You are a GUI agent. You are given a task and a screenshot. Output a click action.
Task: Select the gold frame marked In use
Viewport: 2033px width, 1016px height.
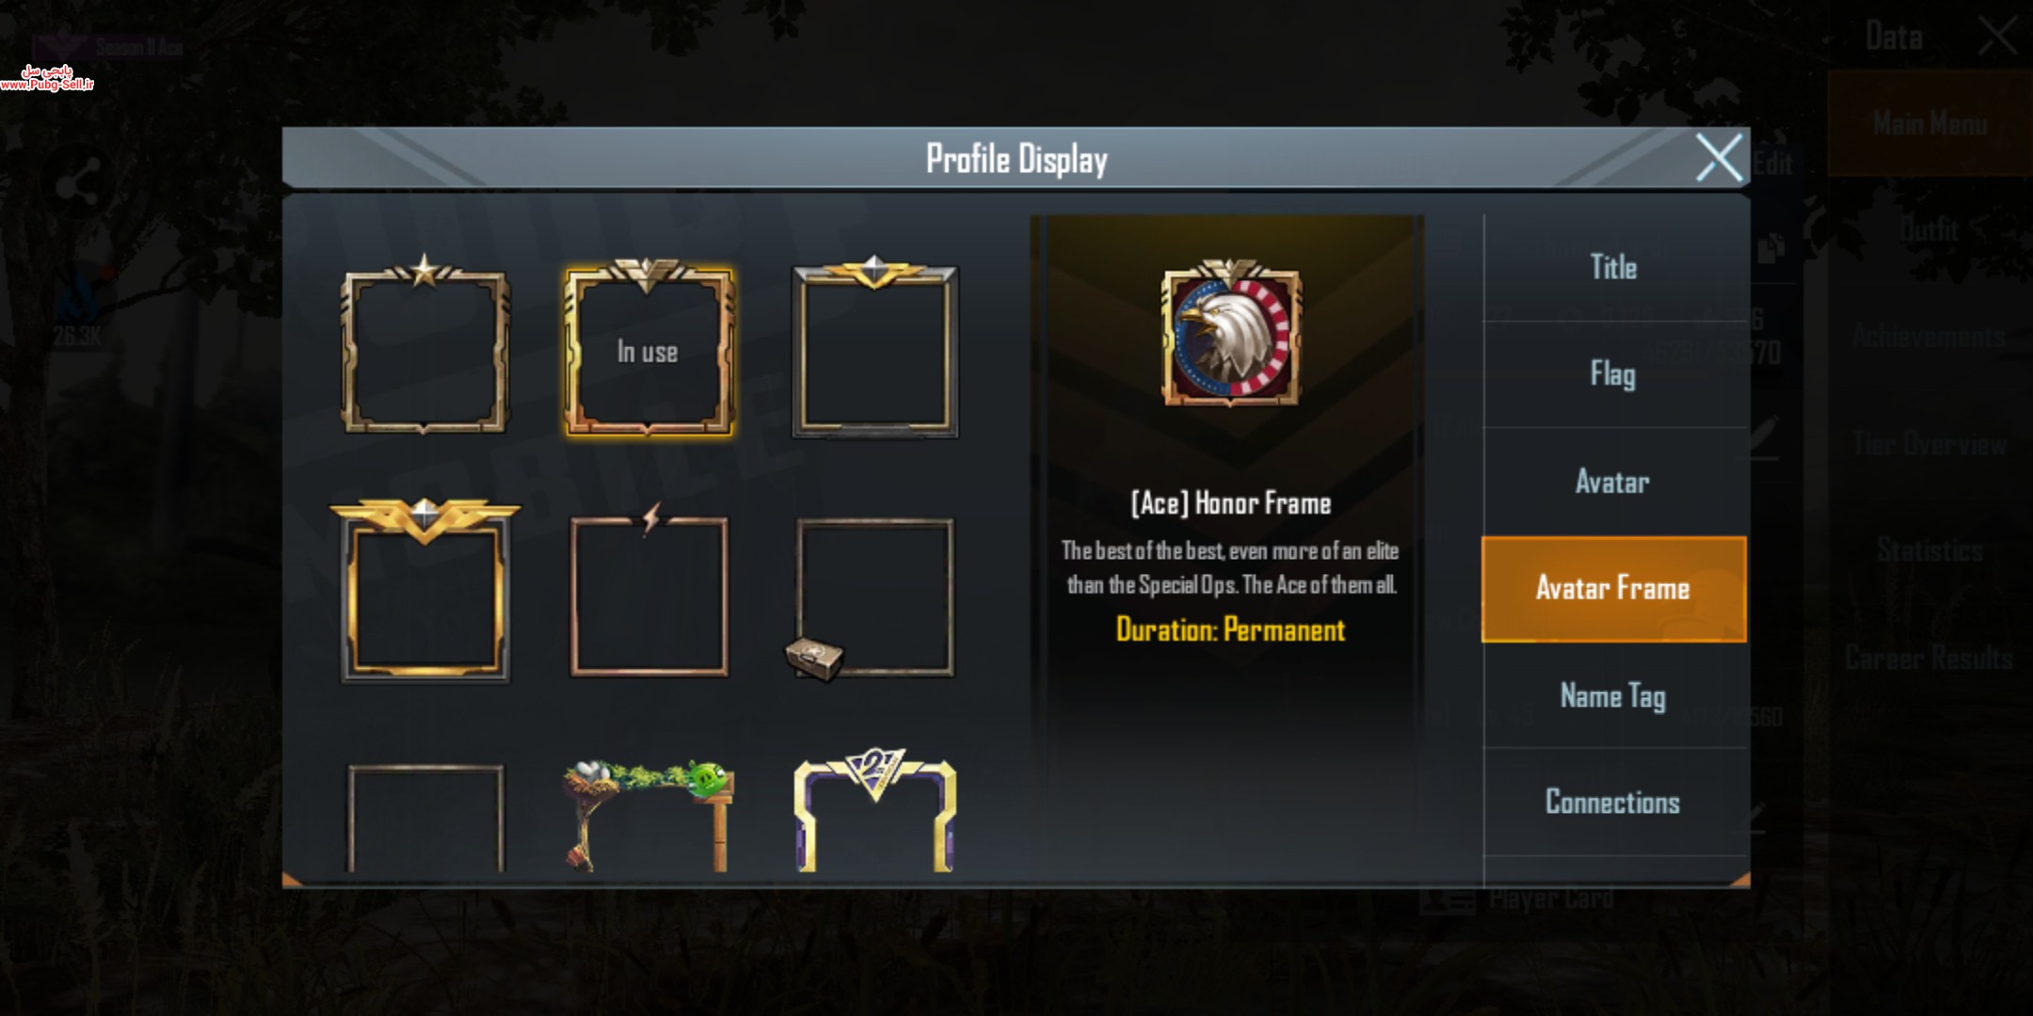[x=648, y=348]
